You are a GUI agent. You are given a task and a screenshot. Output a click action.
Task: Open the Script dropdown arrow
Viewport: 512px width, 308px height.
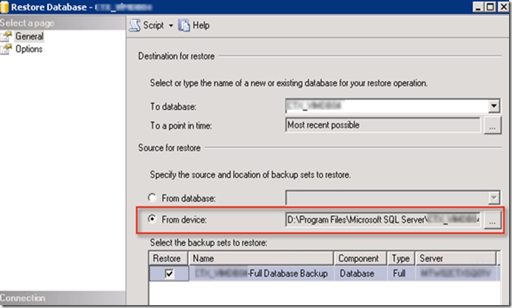(x=171, y=25)
